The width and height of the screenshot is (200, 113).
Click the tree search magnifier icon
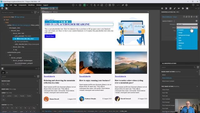32,13
